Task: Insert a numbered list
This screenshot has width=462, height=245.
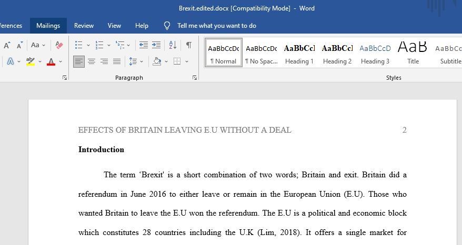Action: pyautogui.click(x=99, y=45)
